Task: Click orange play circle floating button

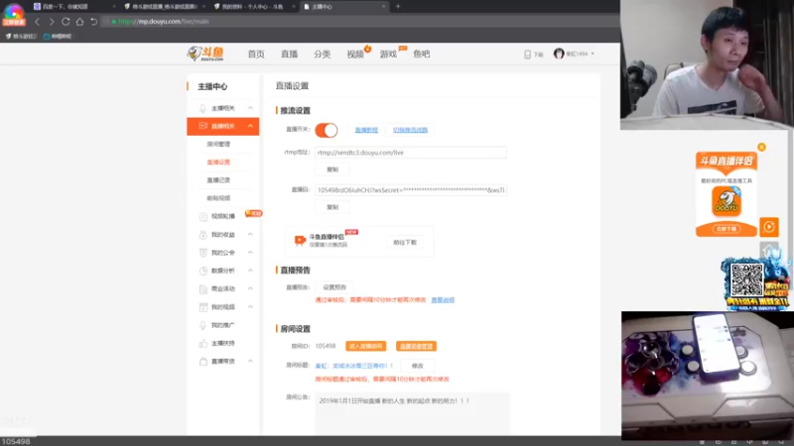Action: pyautogui.click(x=769, y=227)
